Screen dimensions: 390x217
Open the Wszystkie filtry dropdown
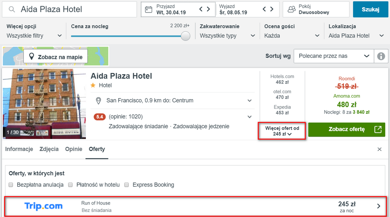pyautogui.click(x=34, y=36)
